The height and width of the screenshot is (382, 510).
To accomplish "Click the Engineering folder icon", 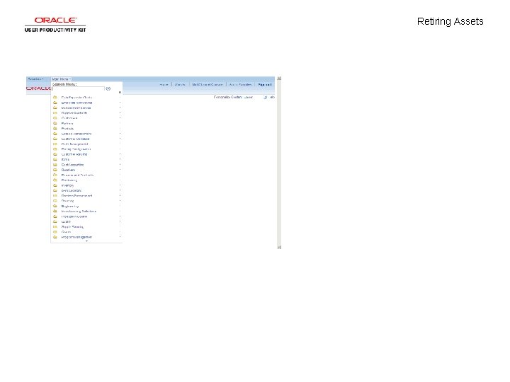I will point(55,207).
